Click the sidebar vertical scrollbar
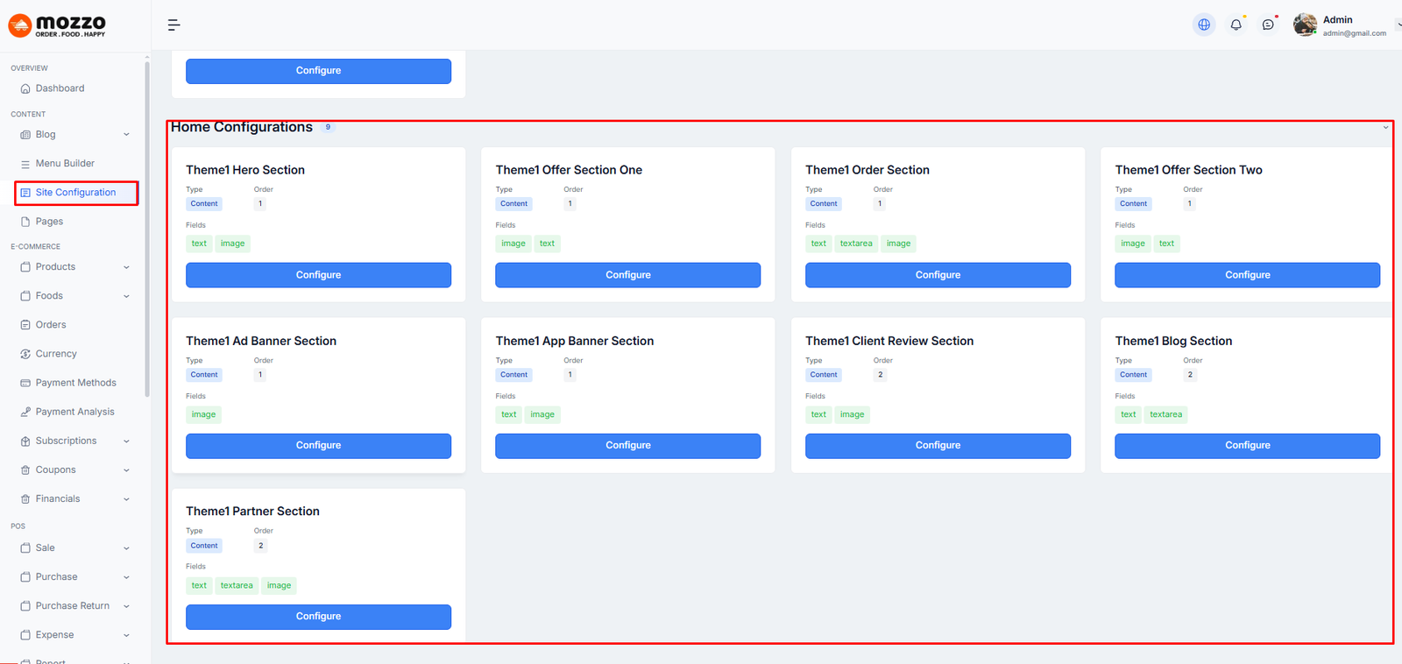The width and height of the screenshot is (1402, 664). [147, 228]
